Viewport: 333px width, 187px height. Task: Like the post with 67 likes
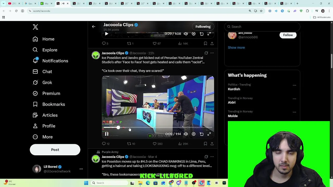coord(157,43)
